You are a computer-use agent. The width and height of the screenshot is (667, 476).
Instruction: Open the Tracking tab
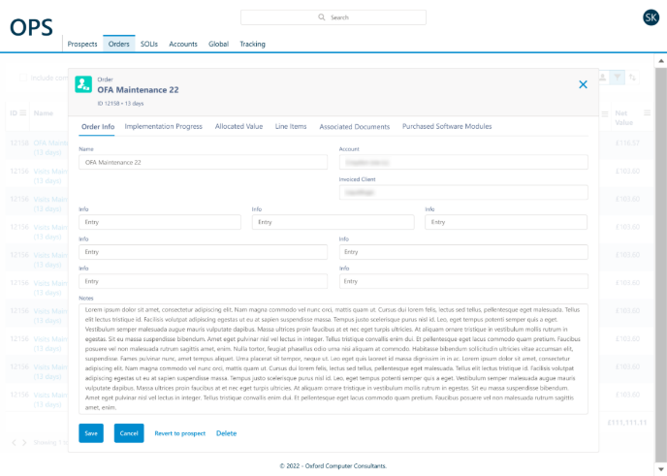pos(252,44)
